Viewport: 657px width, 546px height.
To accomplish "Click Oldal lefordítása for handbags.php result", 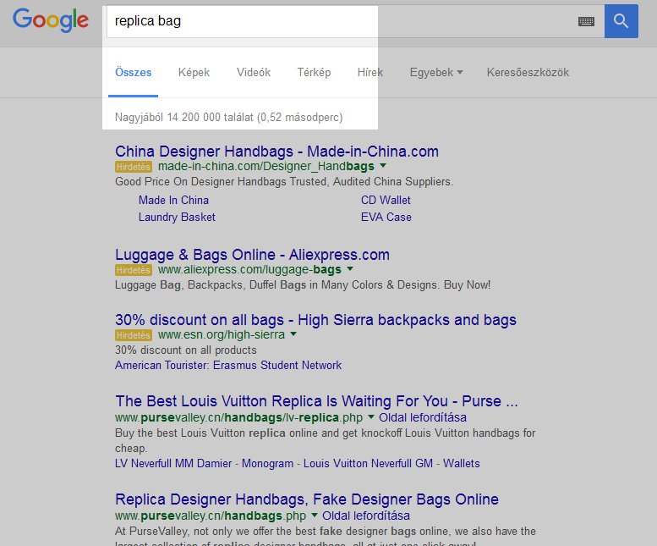I will 366,516.
